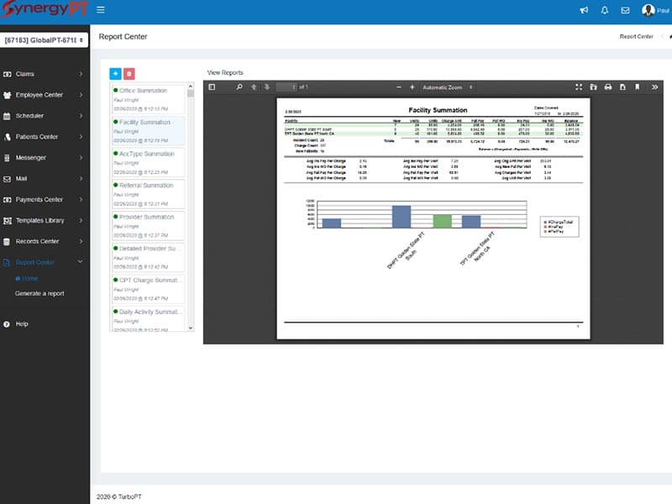Open the mail envelope icon in header

pos(625,10)
